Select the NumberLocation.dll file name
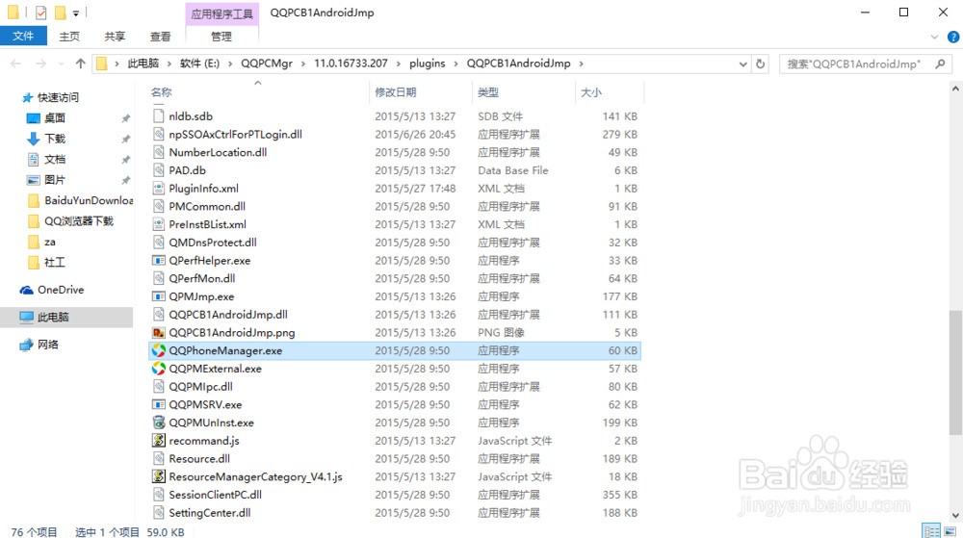This screenshot has width=963, height=538. [x=218, y=152]
